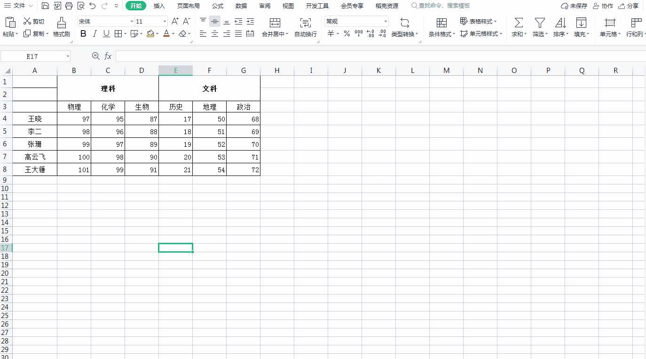
Task: Click the Print icon in quick access toolbar
Action: pyautogui.click(x=69, y=6)
